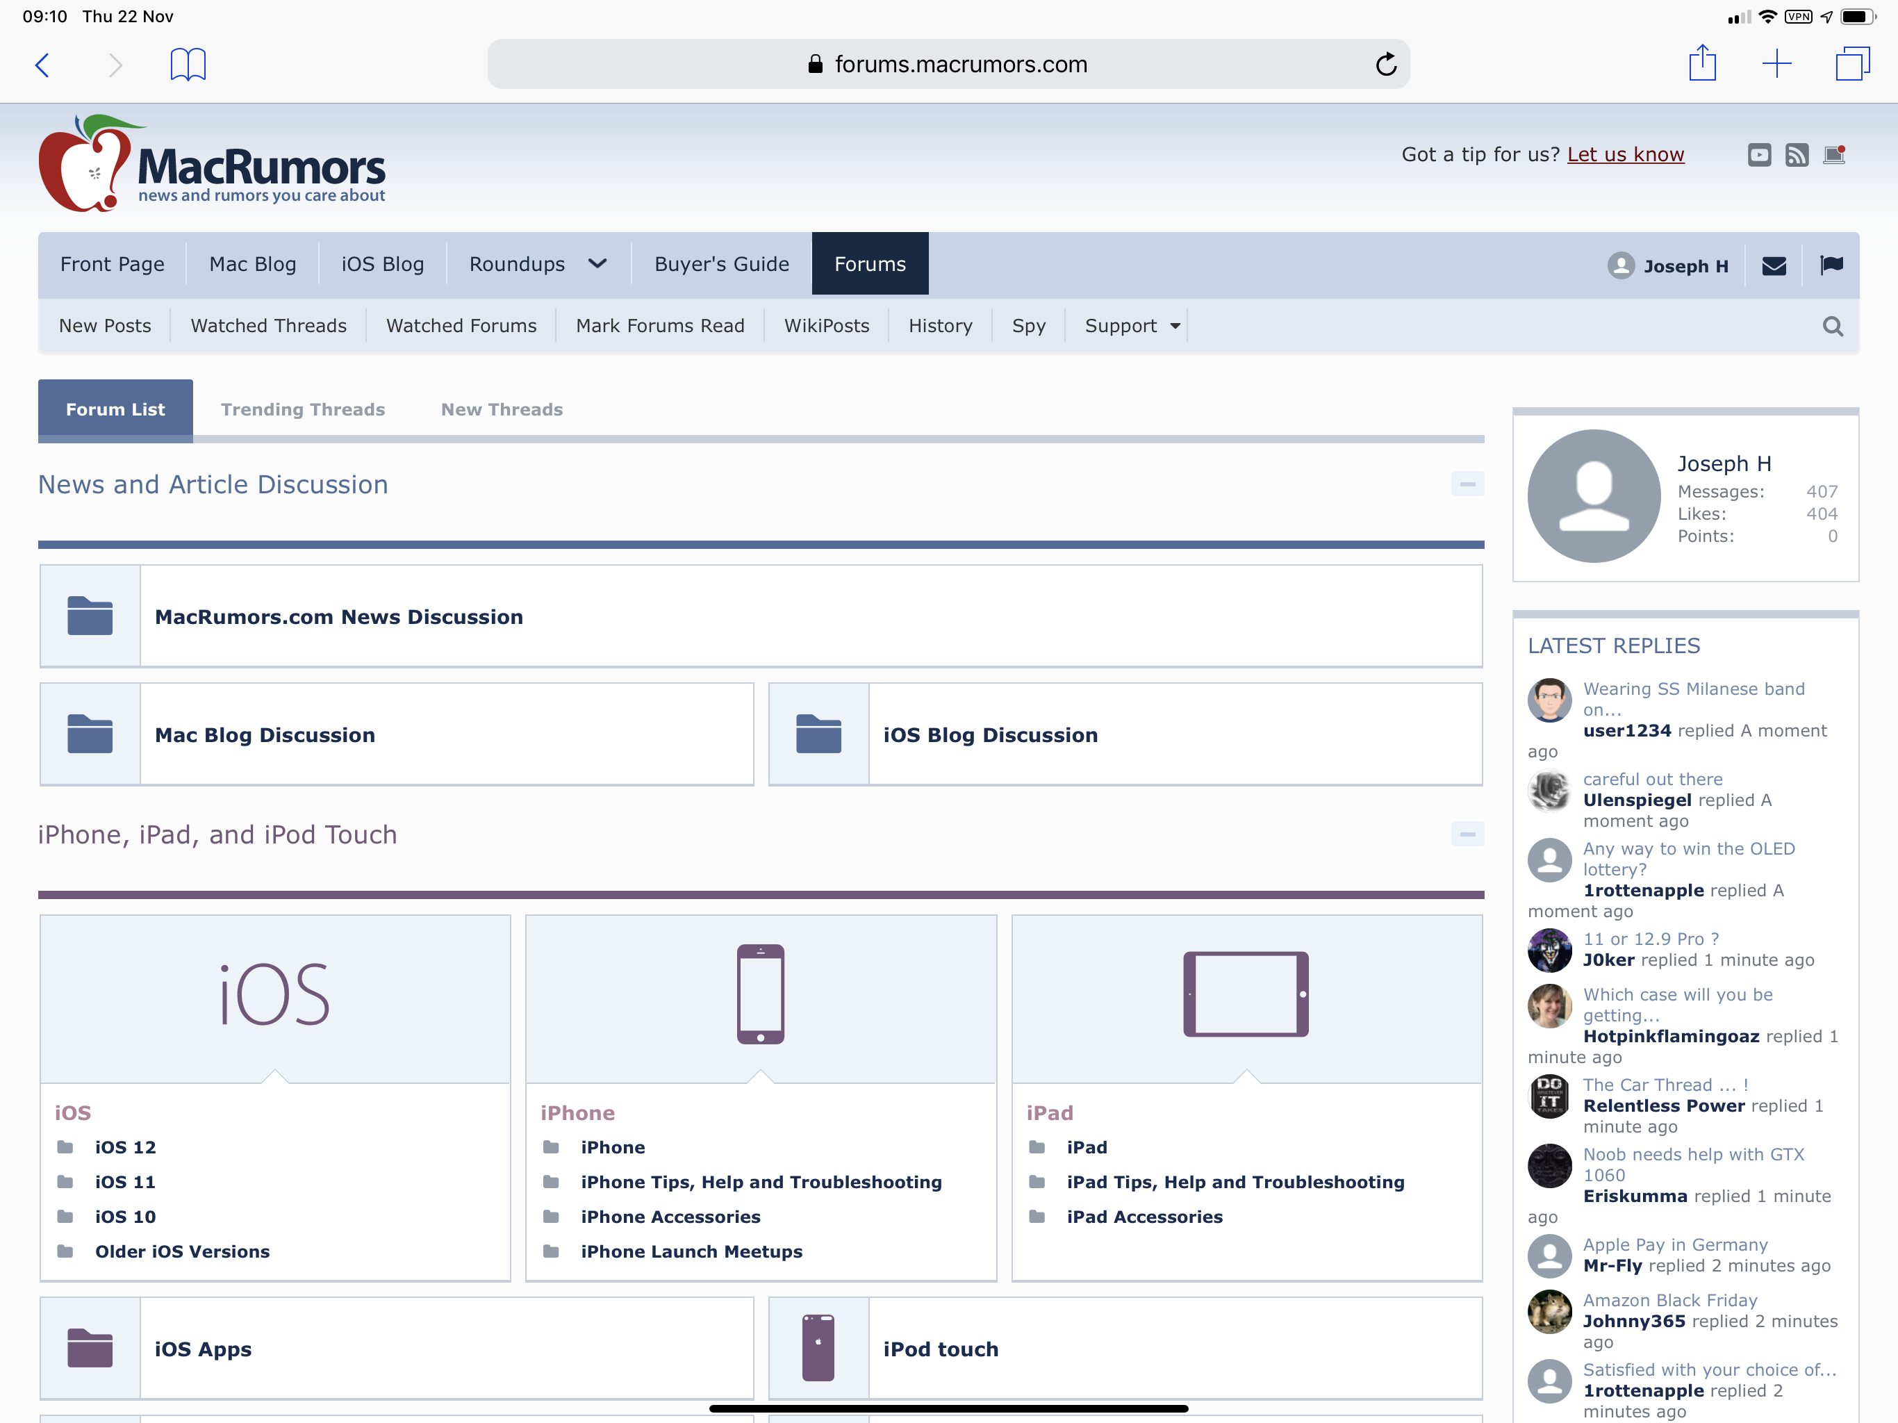Collapse iPhone, iPad, and iPod Touch section
This screenshot has width=1898, height=1423.
point(1467,834)
